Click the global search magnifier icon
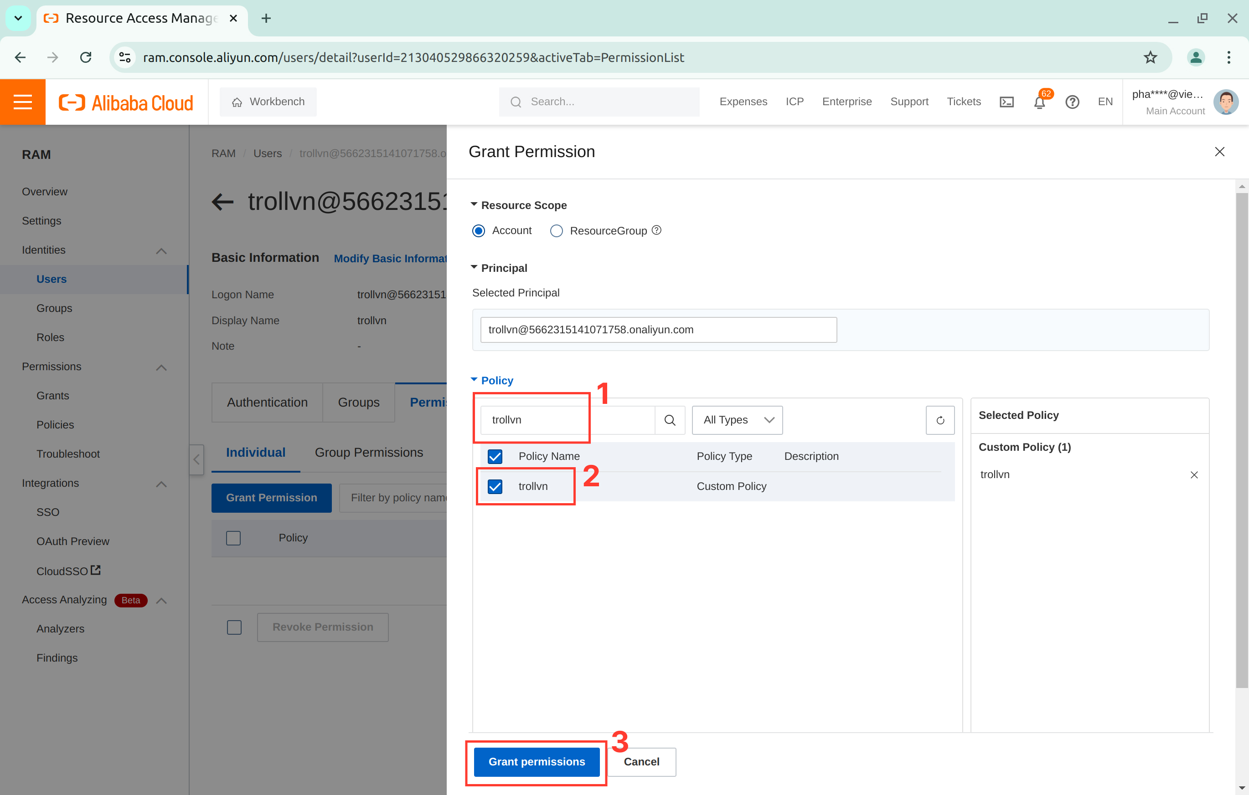 [x=516, y=102]
